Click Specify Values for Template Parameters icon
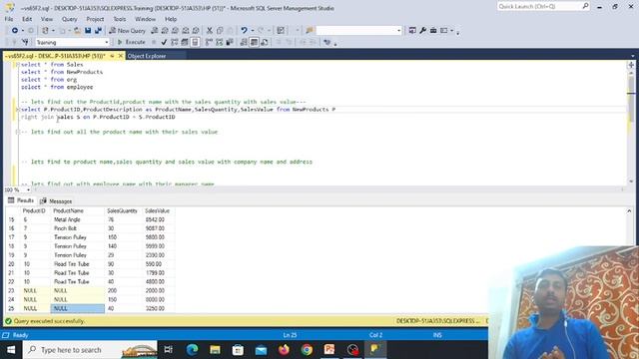This screenshot has height=359, width=639. click(326, 42)
